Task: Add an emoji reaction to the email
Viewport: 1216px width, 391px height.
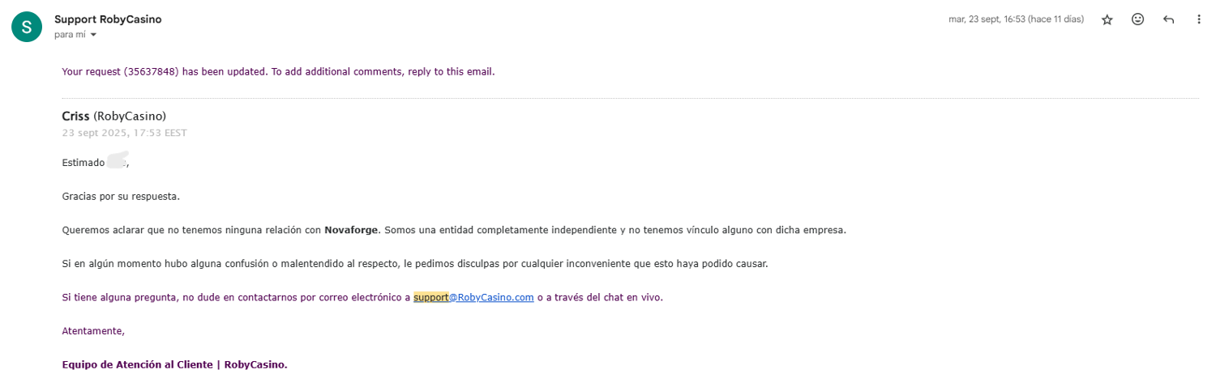Action: (x=1137, y=19)
